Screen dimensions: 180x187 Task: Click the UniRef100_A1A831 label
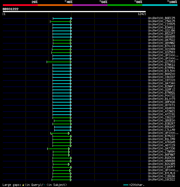point(161,108)
